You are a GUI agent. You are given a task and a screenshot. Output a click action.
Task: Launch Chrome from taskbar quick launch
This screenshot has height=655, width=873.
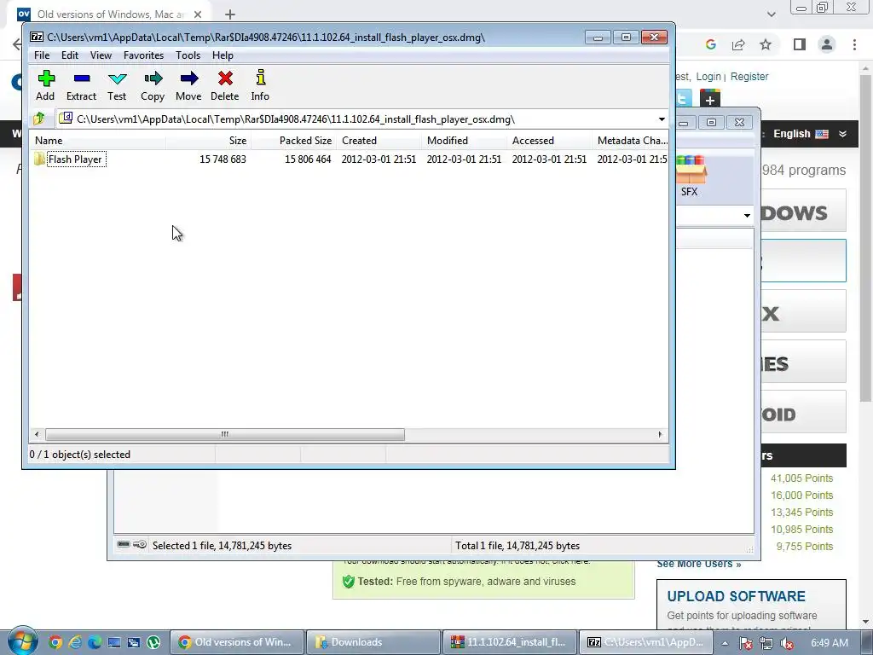(55, 642)
